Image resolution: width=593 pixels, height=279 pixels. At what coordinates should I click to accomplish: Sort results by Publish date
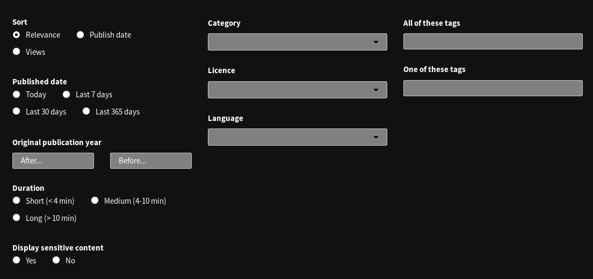[x=80, y=35]
